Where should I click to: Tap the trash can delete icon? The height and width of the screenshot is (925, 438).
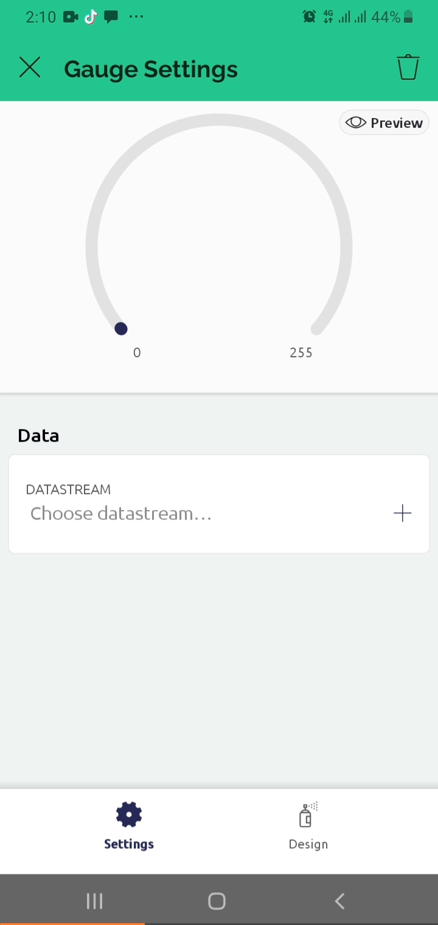408,68
